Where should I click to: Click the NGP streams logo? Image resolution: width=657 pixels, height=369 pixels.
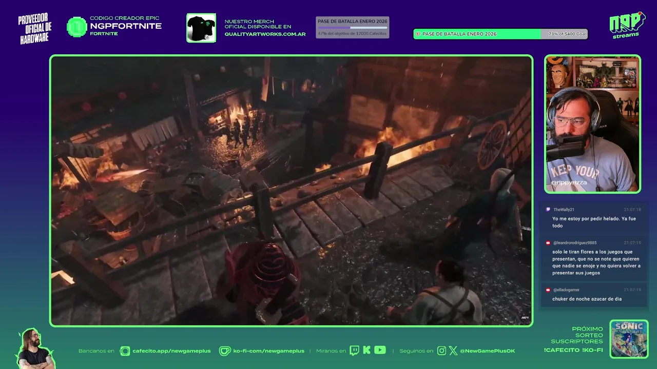[627, 25]
